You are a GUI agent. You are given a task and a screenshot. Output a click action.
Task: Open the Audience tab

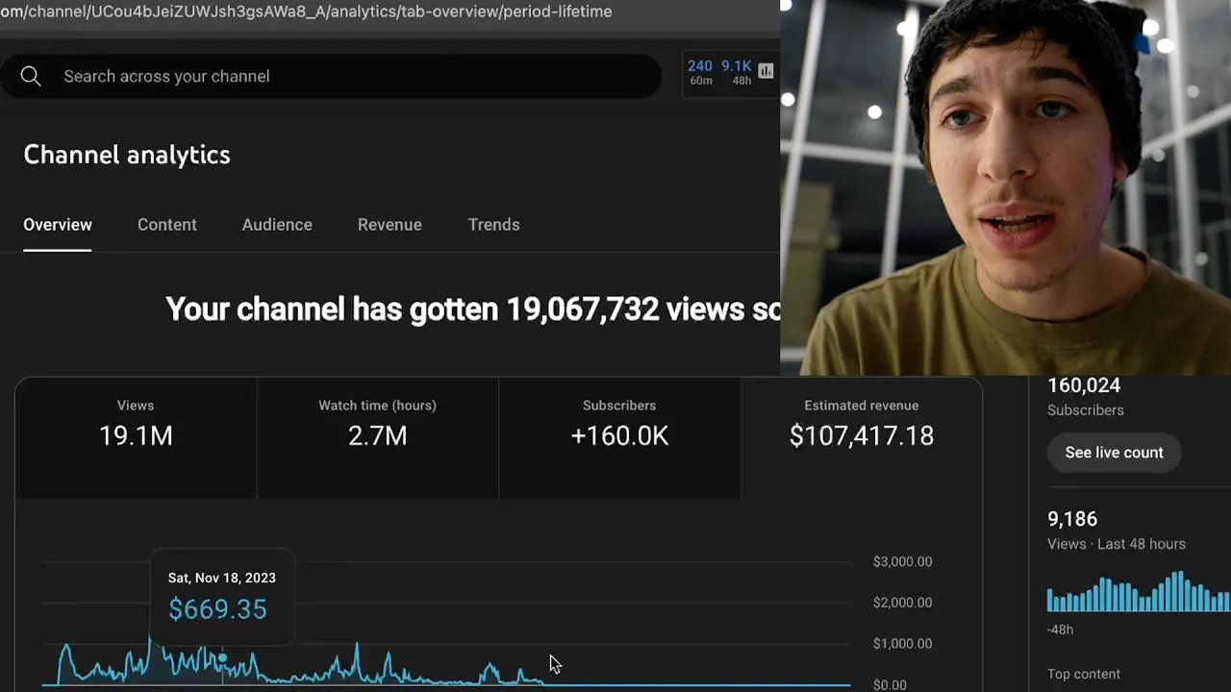pyautogui.click(x=277, y=225)
